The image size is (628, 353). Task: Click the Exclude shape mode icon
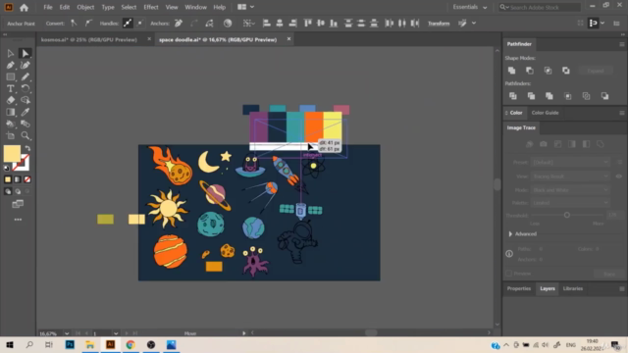pyautogui.click(x=566, y=71)
